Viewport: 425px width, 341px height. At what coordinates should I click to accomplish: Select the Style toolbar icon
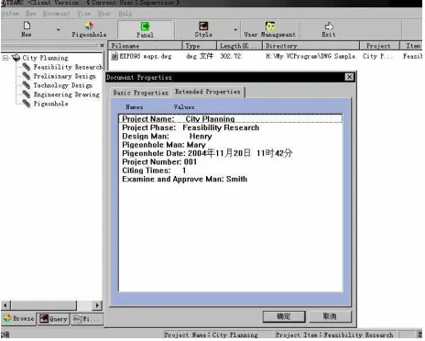[x=203, y=26]
